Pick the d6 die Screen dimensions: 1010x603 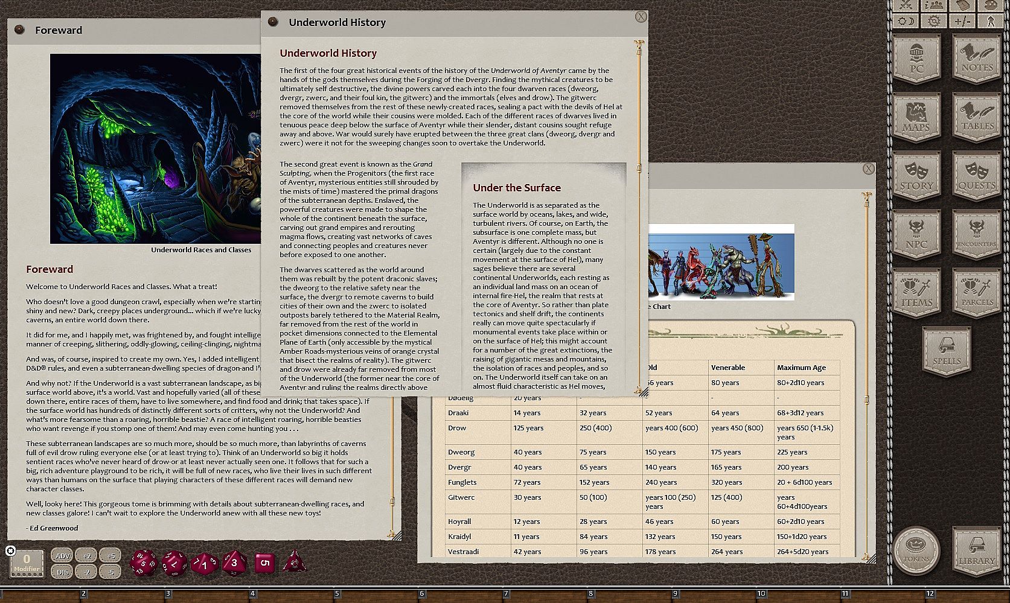(264, 563)
